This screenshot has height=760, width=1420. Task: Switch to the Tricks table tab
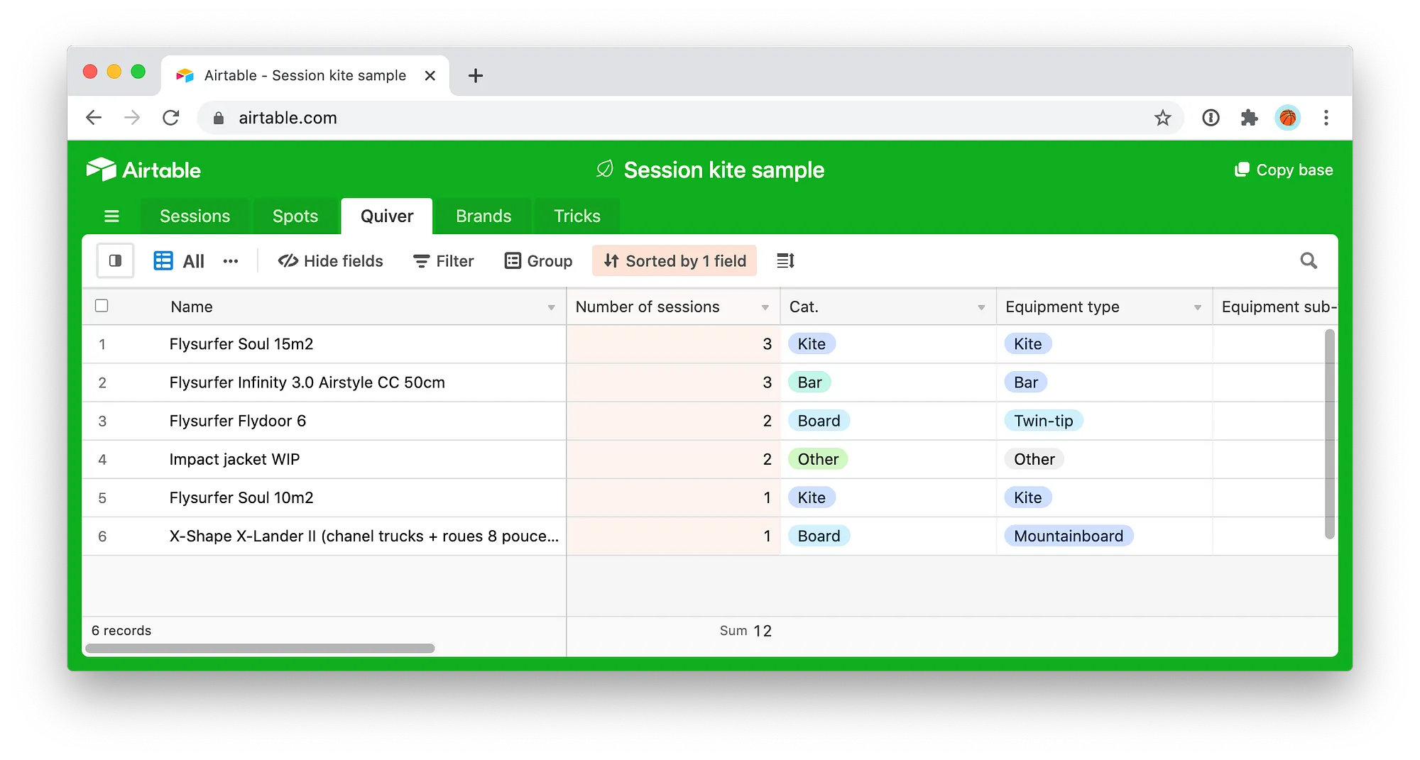(577, 216)
